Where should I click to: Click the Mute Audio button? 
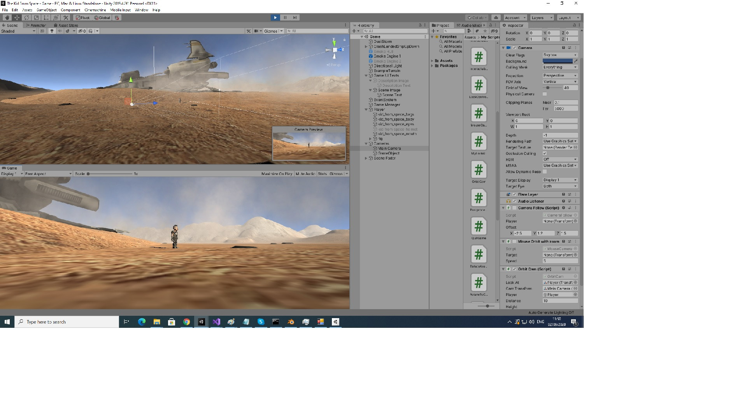coord(305,174)
